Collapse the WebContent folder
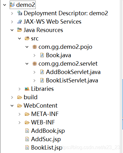This screenshot has width=123, height=153. pos(12,106)
